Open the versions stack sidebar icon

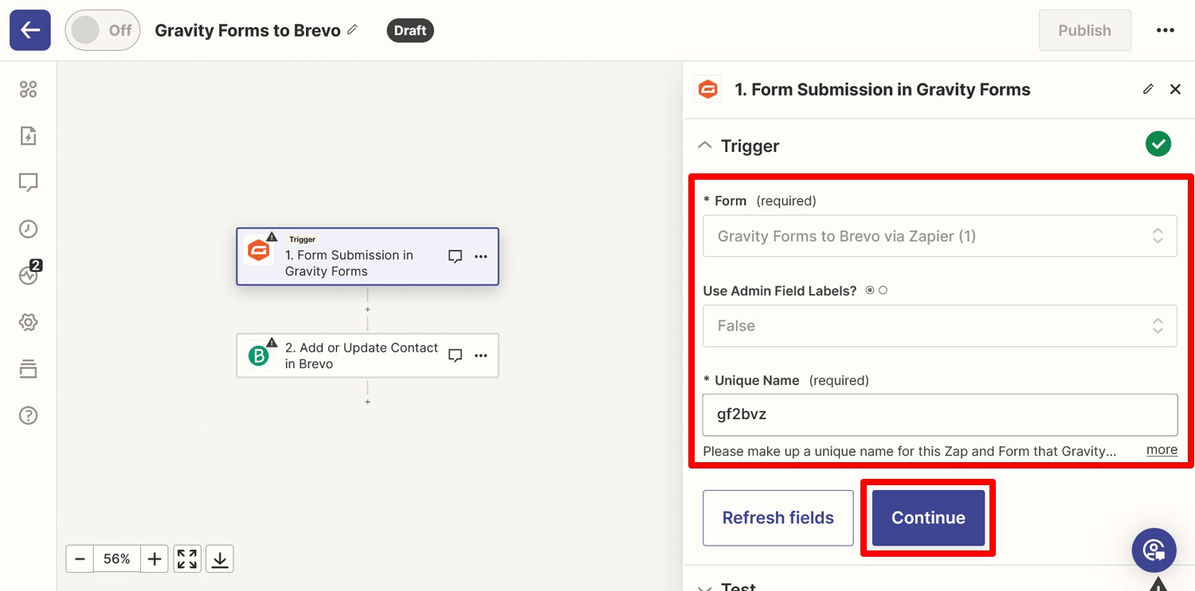point(28,369)
